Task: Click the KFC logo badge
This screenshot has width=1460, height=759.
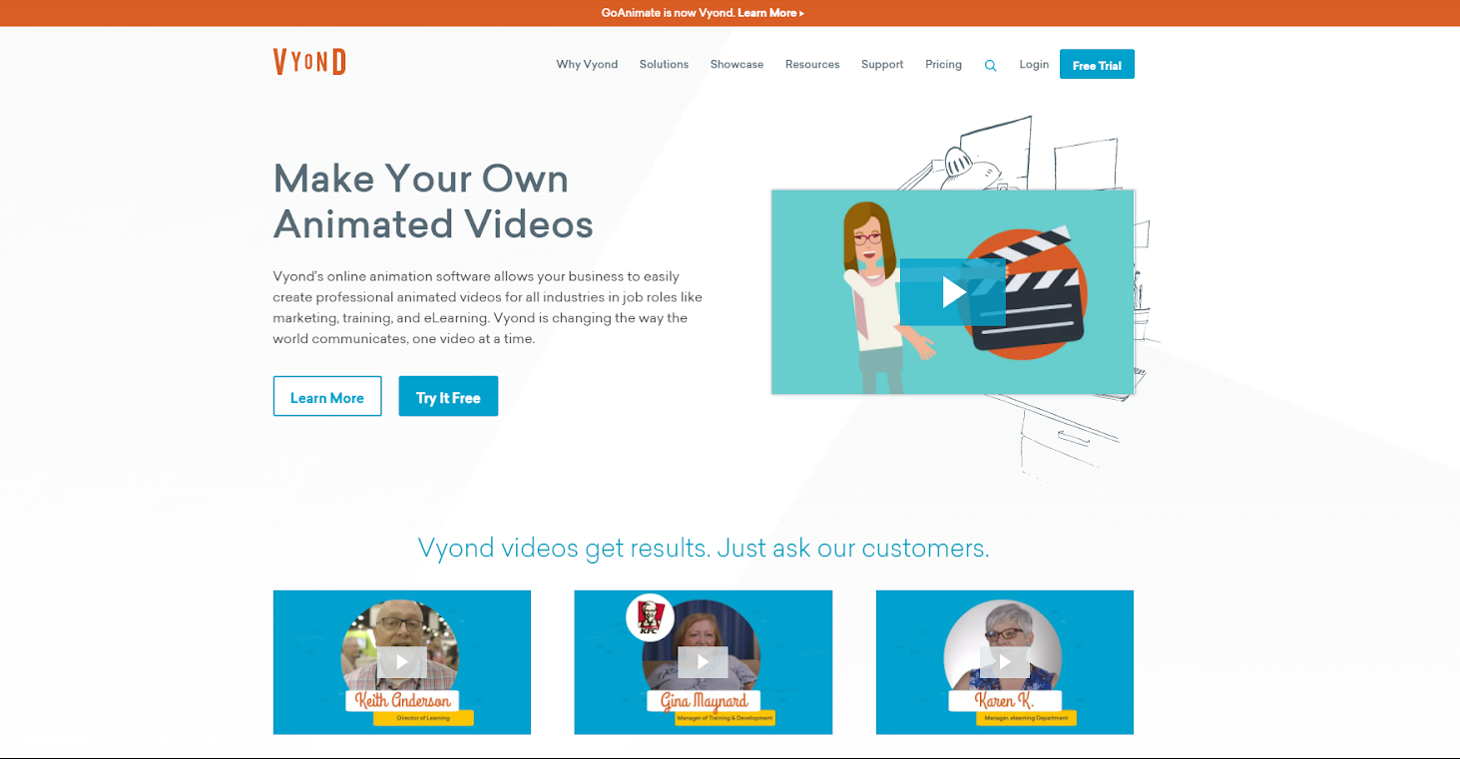Action: click(x=650, y=618)
